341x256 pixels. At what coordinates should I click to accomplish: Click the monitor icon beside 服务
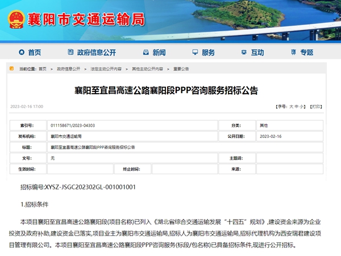tap(195, 52)
